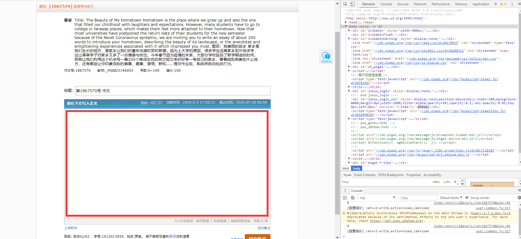Viewport: 521px width, 239px height.
Task: Click the scroll-down arrow beside Styles toolbar
Action: (x=462, y=184)
